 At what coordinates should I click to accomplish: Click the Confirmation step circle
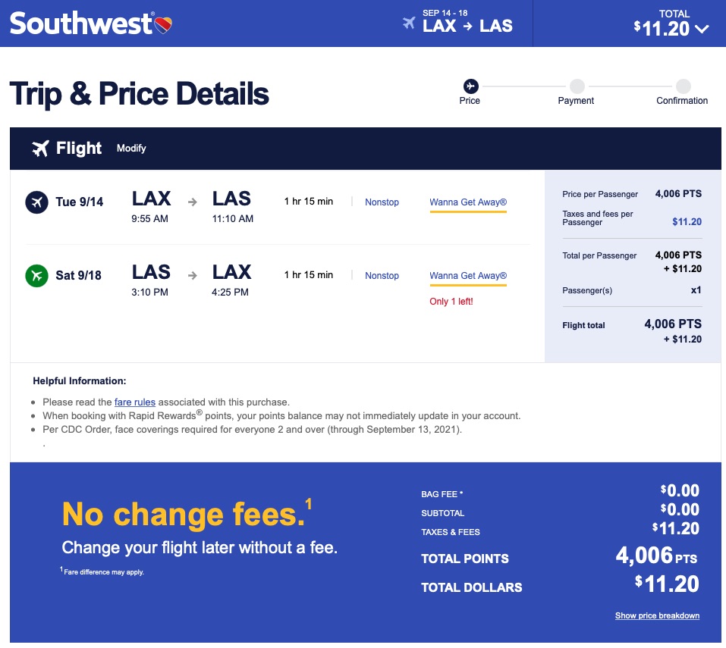click(x=683, y=86)
